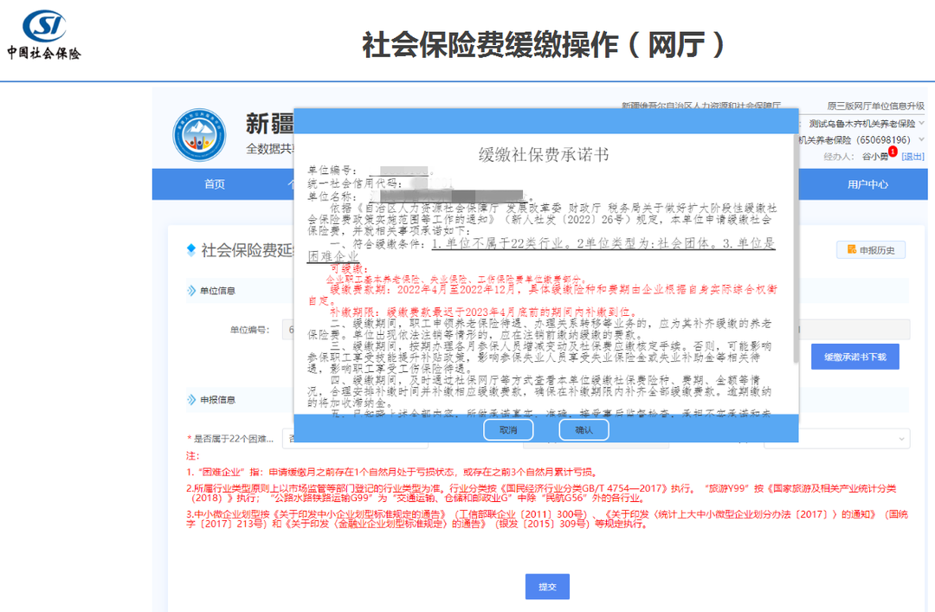935x612 pixels.
Task: Click the 原三版网厅单位信息升级 link
Action: coord(875,106)
